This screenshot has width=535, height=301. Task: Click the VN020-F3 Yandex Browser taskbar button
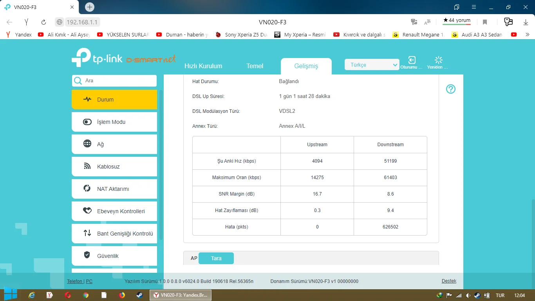click(x=181, y=295)
